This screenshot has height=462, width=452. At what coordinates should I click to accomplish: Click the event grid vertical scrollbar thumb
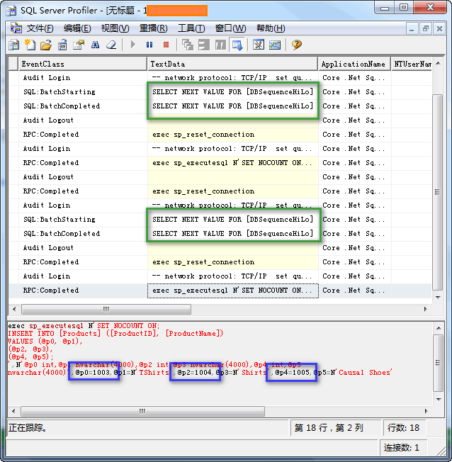[x=438, y=192]
